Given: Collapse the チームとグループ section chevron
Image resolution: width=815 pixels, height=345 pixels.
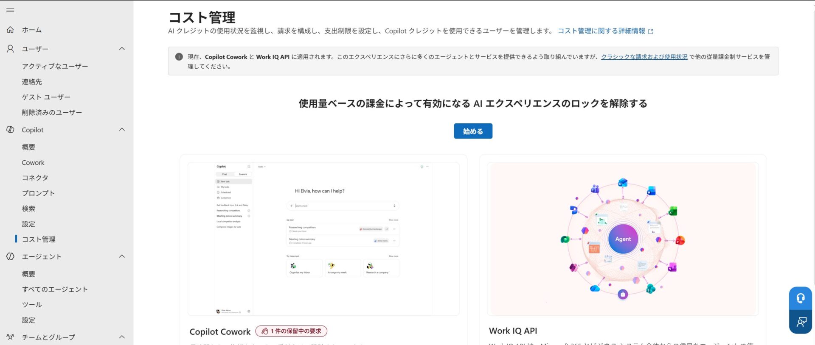Looking at the screenshot, I should click(122, 337).
